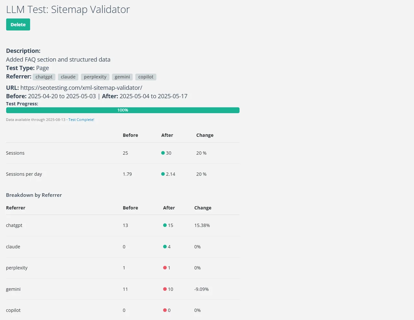
Task: Select the perplexity referrer tag
Action: pos(95,77)
